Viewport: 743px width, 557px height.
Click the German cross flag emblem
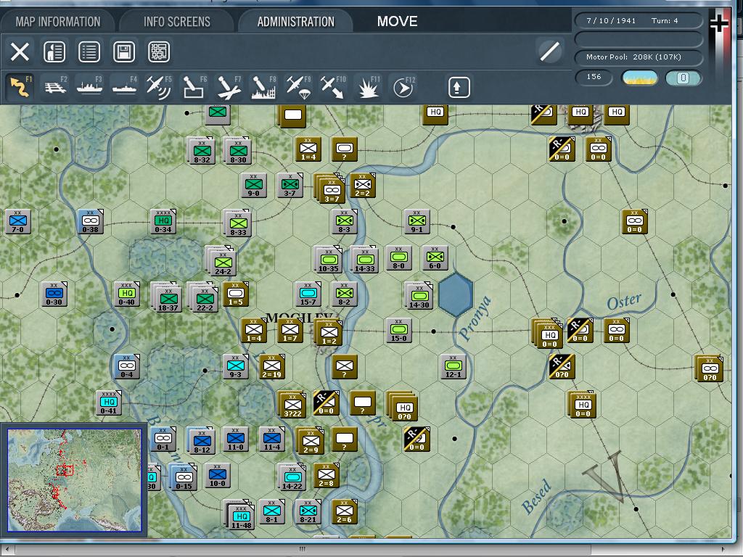tap(719, 24)
